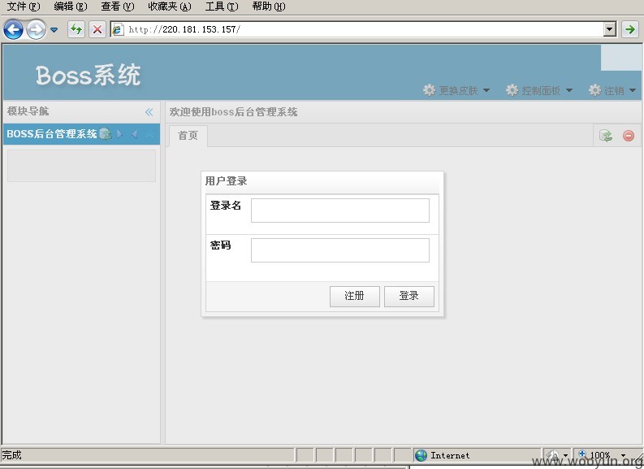Click the 欢迎使用boss后台管理系统 heading

tap(233, 112)
